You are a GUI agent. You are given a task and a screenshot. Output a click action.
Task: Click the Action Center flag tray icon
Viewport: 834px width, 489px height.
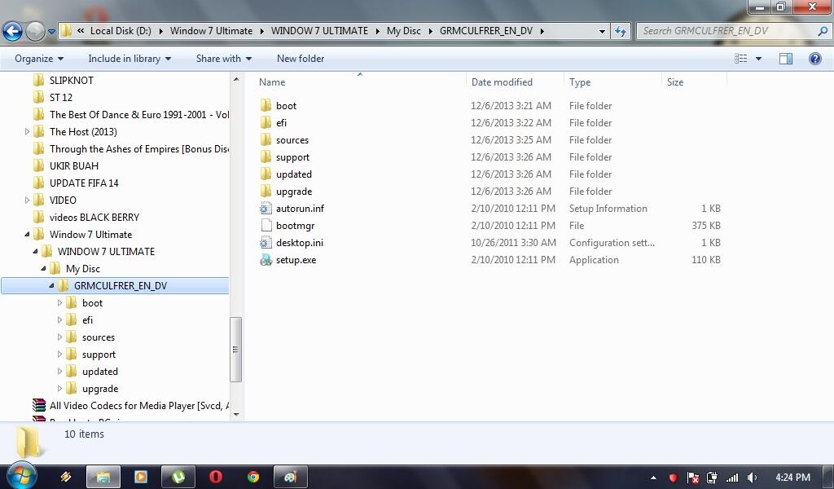692,478
